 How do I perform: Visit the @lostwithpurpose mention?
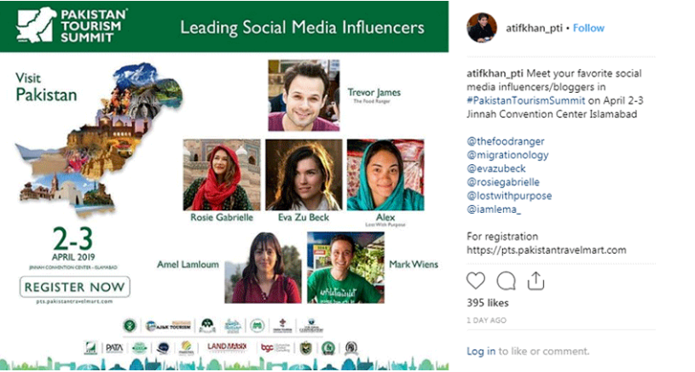pos(509,196)
